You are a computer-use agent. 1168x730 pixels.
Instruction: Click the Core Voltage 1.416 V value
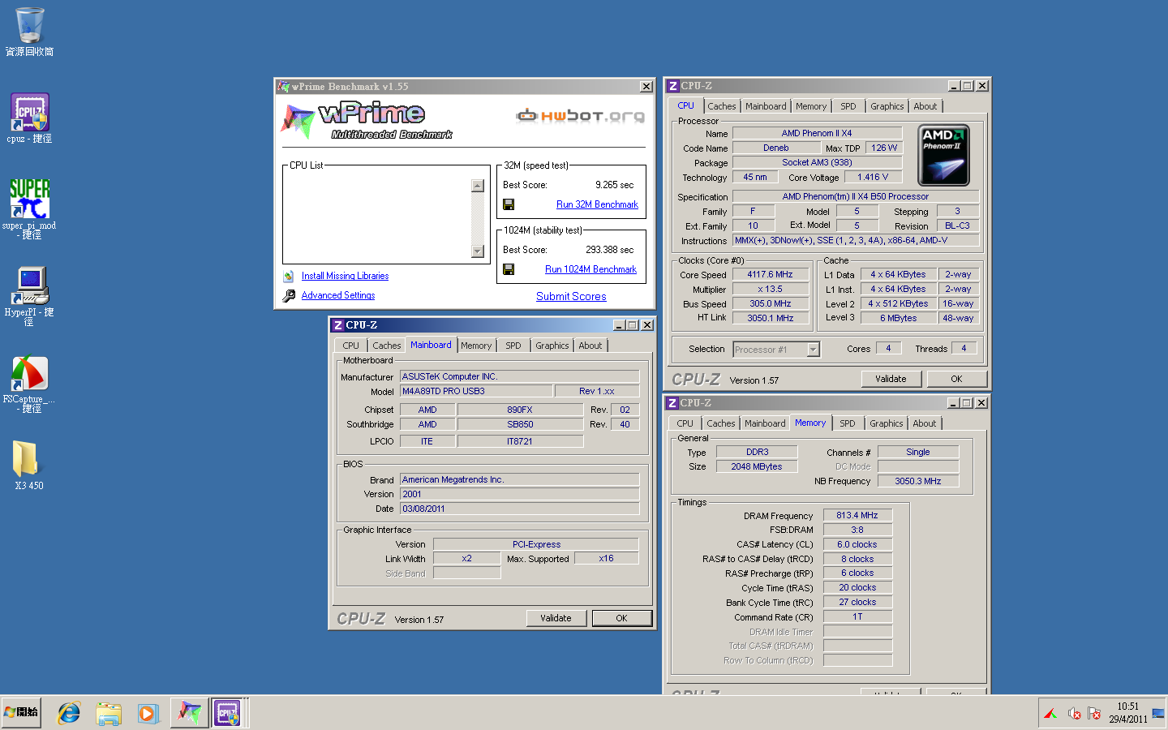click(873, 177)
